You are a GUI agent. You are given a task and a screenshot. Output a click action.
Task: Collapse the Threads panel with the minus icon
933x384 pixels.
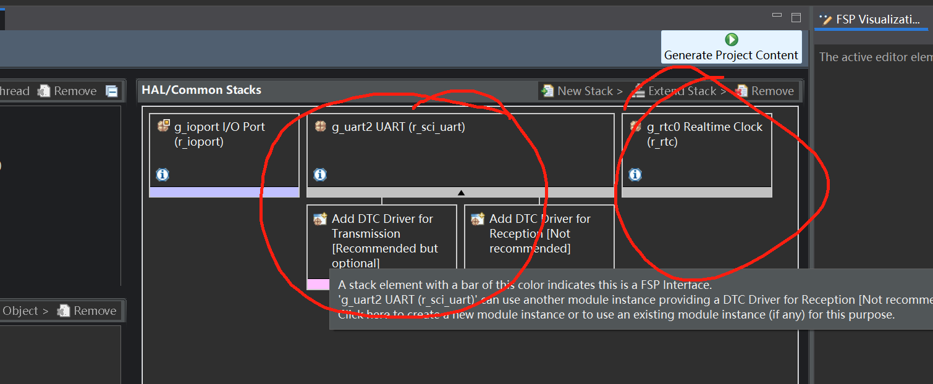pyautogui.click(x=112, y=91)
